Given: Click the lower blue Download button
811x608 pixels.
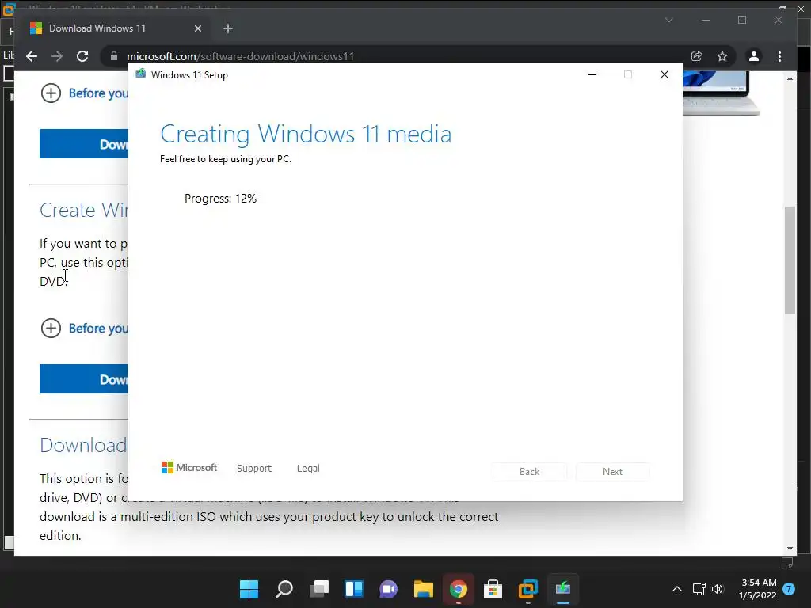Looking at the screenshot, I should click(x=84, y=379).
